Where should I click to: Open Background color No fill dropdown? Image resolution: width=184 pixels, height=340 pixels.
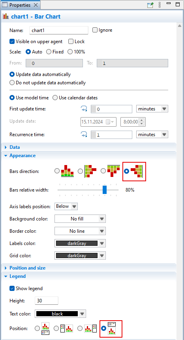[80, 219]
